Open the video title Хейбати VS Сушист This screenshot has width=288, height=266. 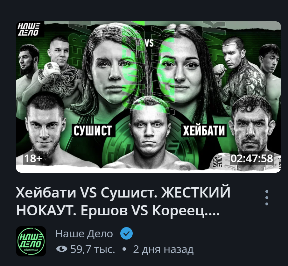pyautogui.click(x=123, y=201)
